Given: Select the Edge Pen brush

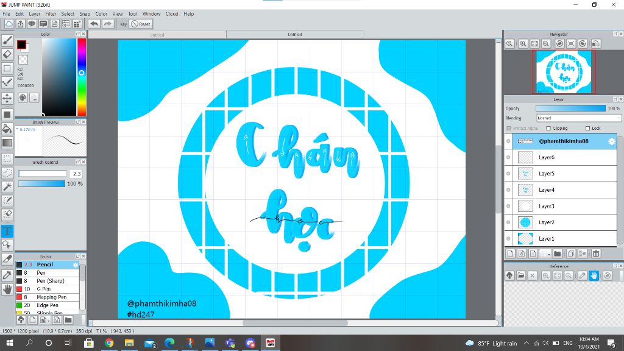Looking at the screenshot, I should pyautogui.click(x=48, y=305).
